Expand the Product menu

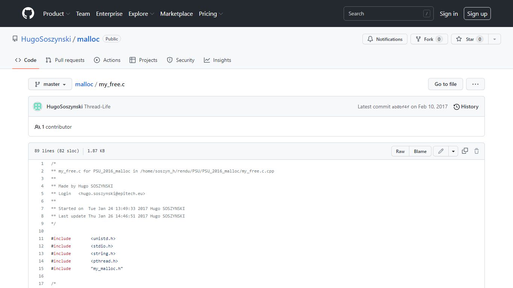(x=56, y=13)
